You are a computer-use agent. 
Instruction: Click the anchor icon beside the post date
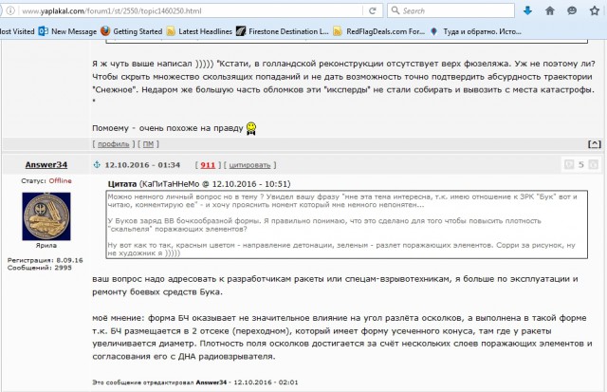(x=97, y=164)
